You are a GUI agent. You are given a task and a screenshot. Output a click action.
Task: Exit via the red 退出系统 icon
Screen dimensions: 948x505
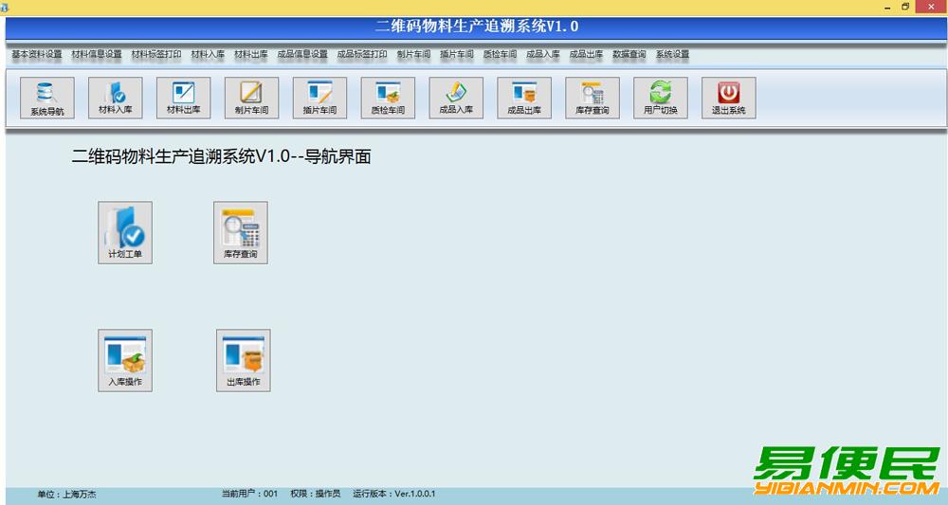click(728, 98)
